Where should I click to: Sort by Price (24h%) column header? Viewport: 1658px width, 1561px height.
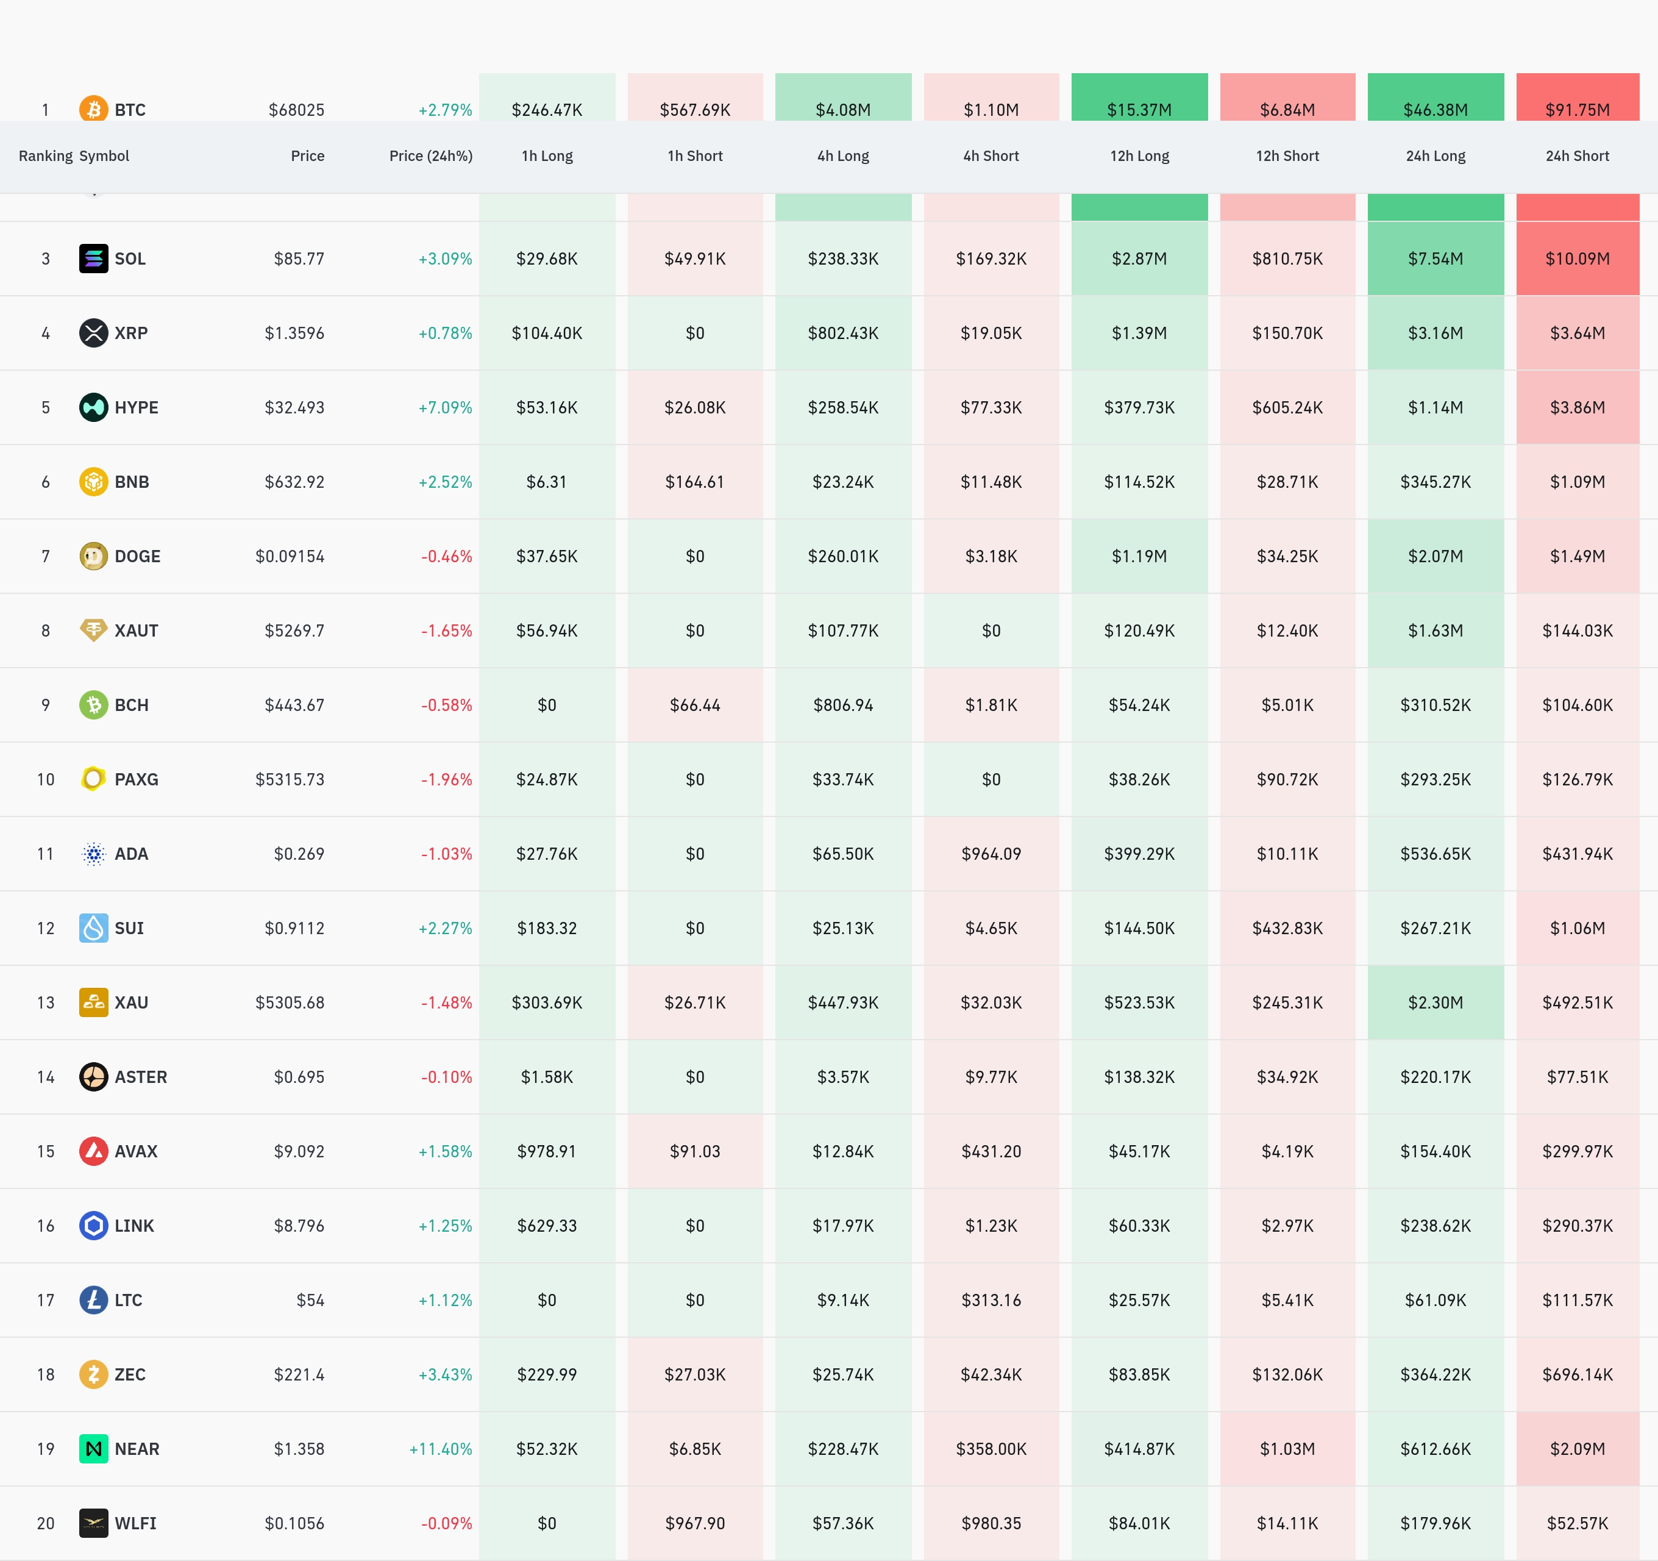tap(430, 156)
